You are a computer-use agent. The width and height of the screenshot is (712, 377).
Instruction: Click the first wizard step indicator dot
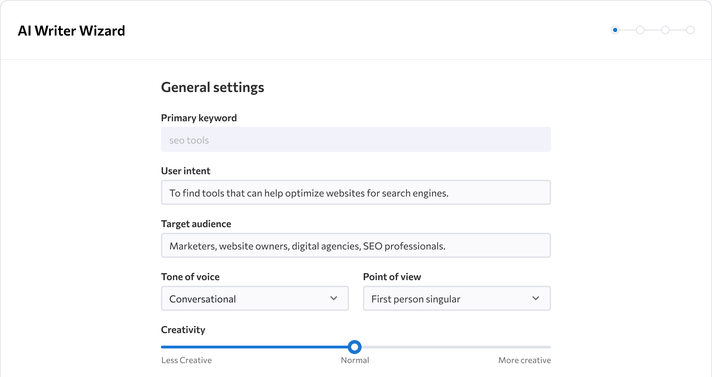(615, 30)
